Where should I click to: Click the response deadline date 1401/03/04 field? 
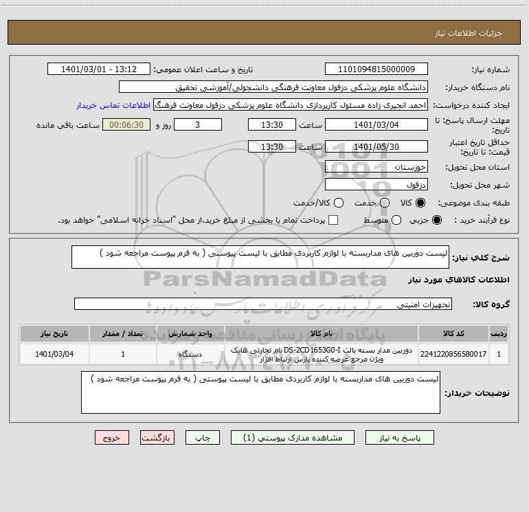(x=376, y=124)
